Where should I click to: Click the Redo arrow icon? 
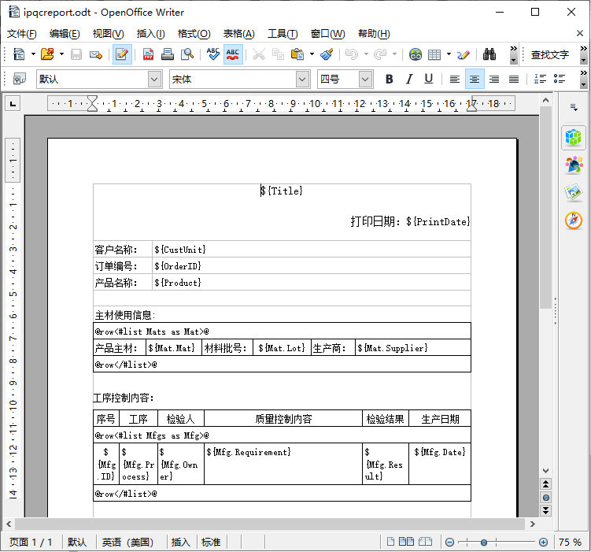[380, 54]
